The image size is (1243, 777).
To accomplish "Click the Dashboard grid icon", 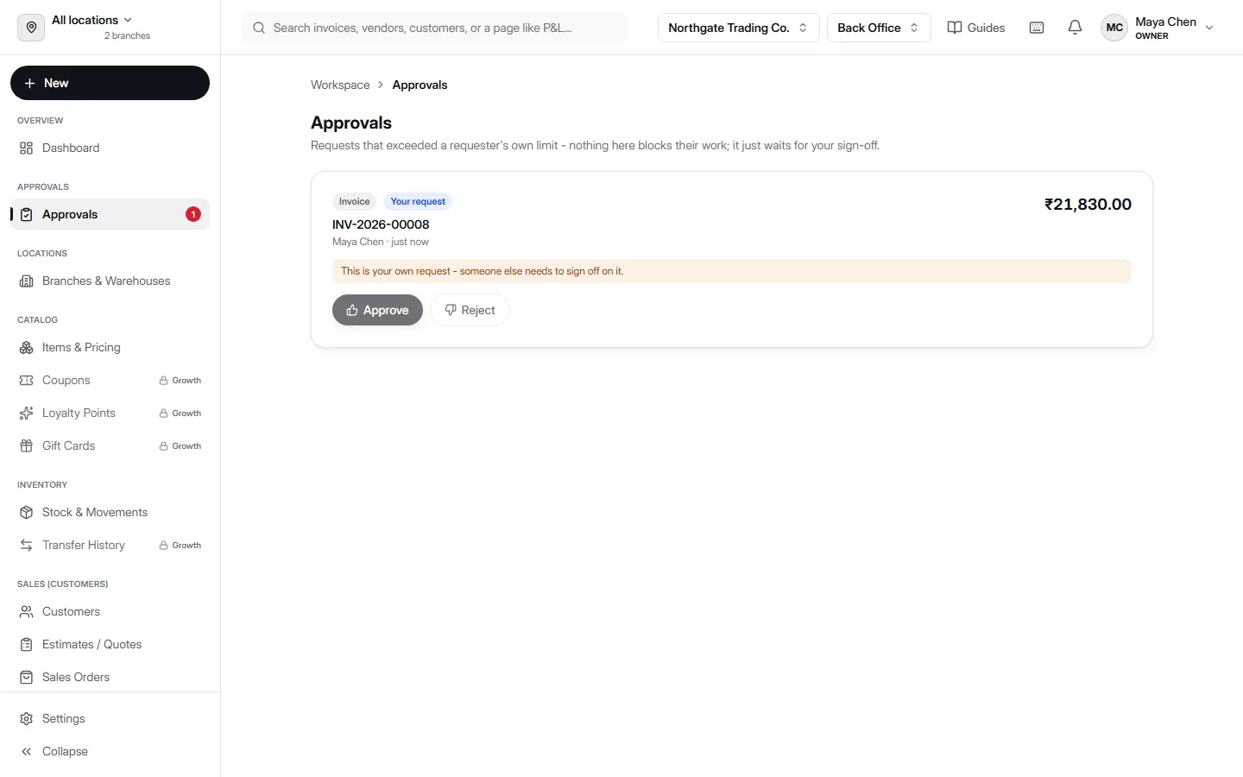I will coord(27,148).
